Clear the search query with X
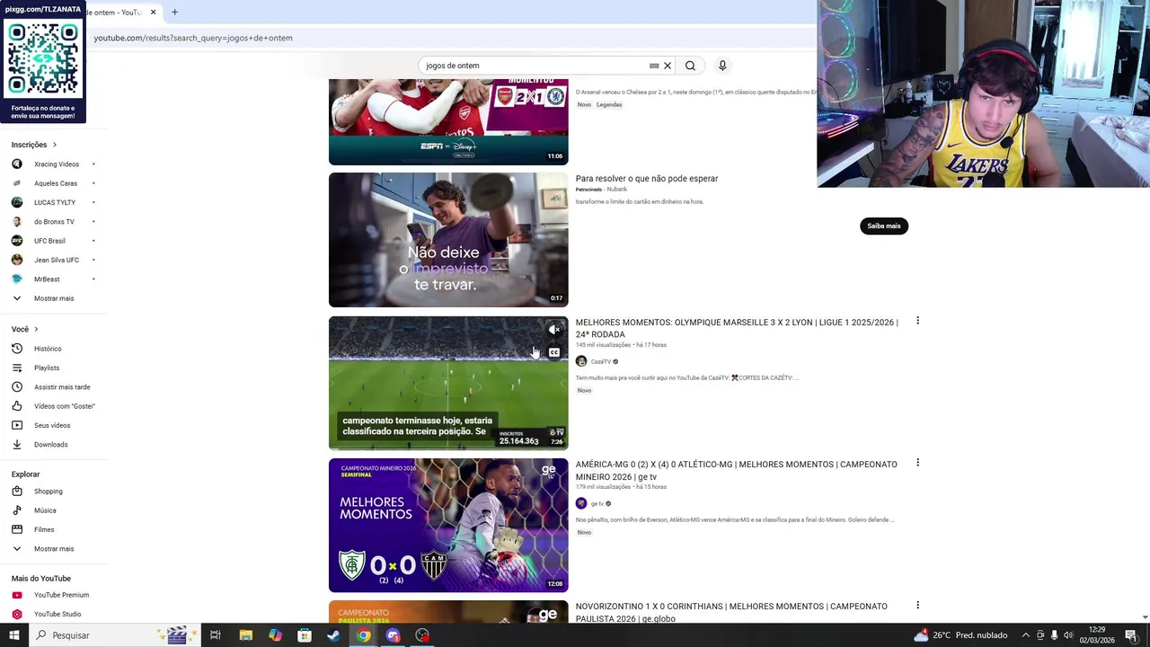Image resolution: width=1150 pixels, height=647 pixels. (668, 66)
